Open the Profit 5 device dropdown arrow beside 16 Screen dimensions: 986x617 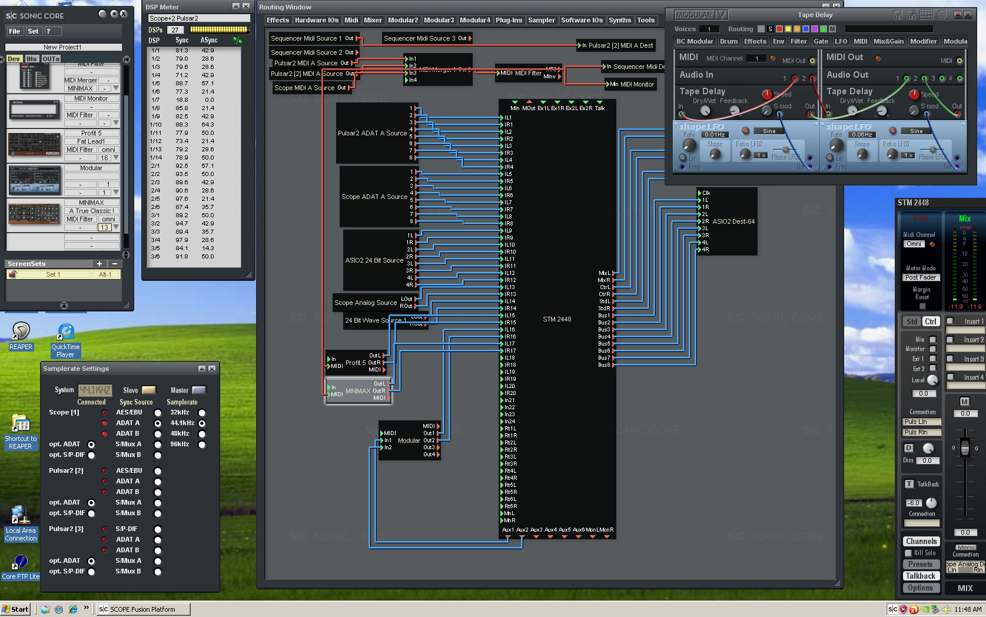[116, 158]
